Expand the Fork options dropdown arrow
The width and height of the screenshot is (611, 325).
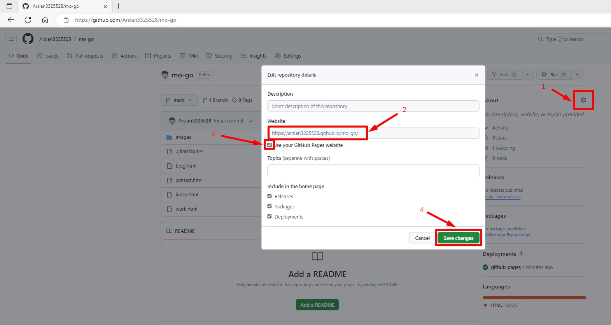click(527, 75)
